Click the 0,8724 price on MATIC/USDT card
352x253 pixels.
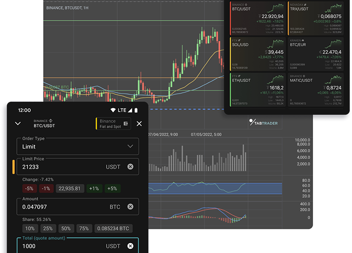coord(334,88)
